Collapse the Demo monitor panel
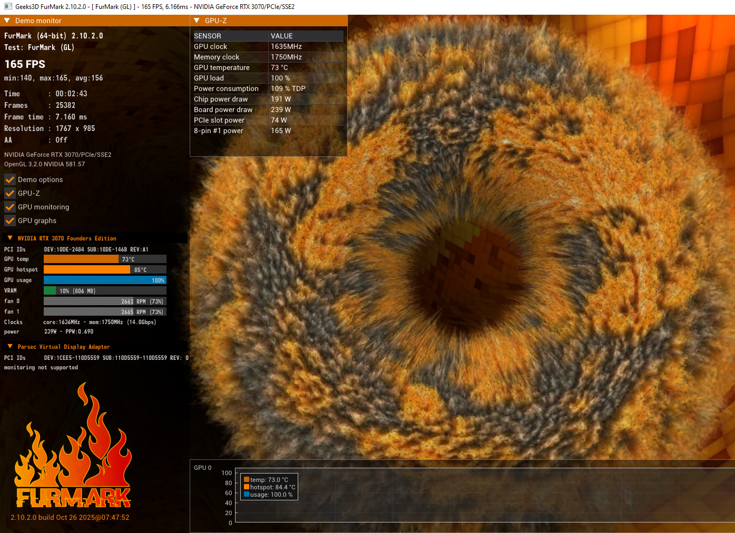 [x=7, y=21]
